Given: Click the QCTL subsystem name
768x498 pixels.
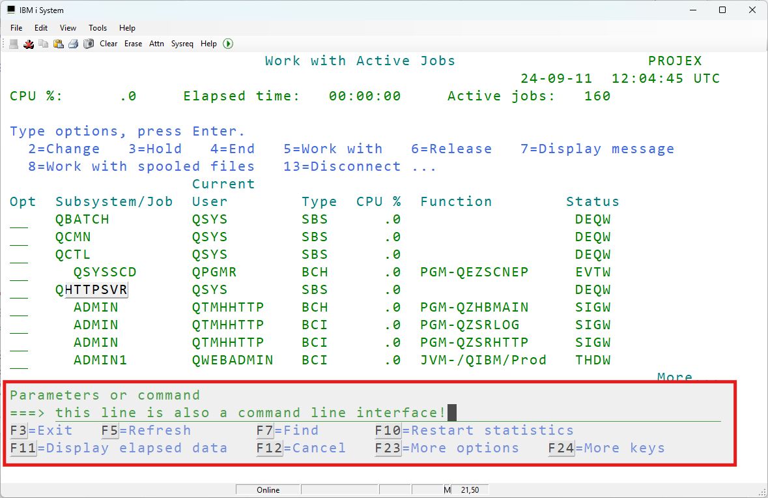Looking at the screenshot, I should click(73, 254).
